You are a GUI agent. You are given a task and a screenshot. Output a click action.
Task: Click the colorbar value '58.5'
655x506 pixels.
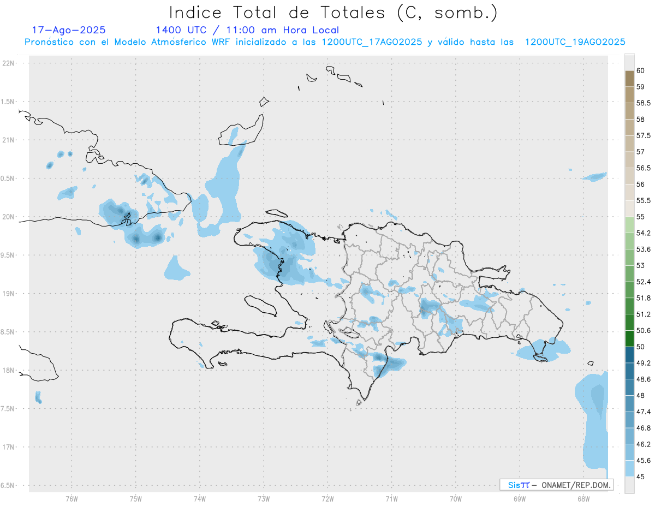coord(644,103)
